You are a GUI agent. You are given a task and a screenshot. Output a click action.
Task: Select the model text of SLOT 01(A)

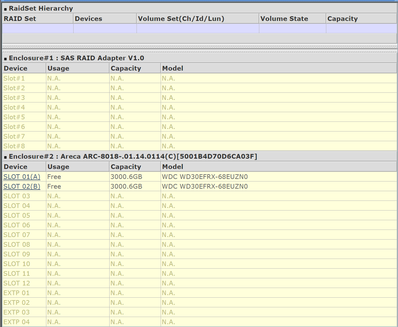coord(205,177)
